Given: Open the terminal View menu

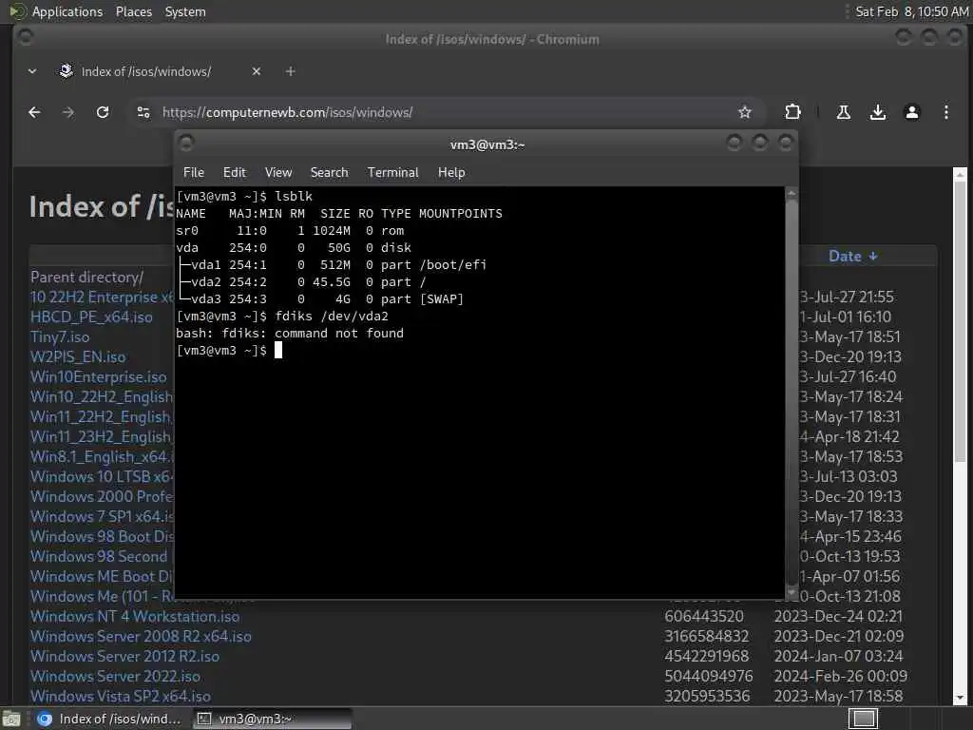Looking at the screenshot, I should click(278, 173).
